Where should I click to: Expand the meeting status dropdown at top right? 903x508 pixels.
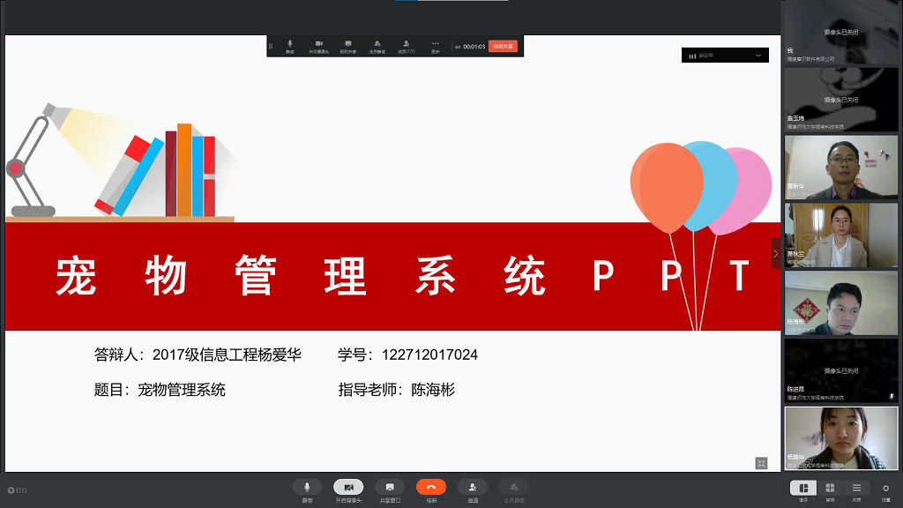pos(757,56)
